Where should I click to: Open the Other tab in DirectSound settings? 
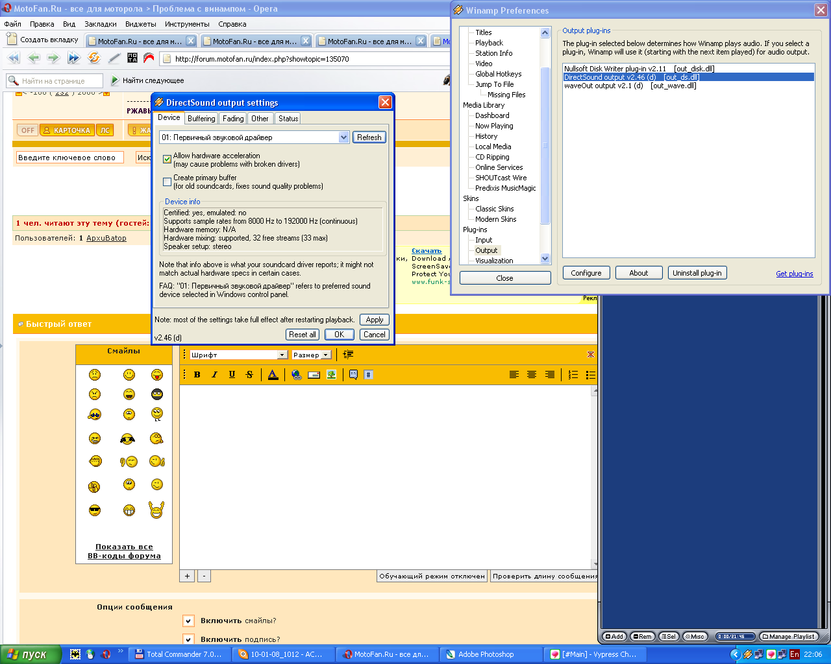260,119
